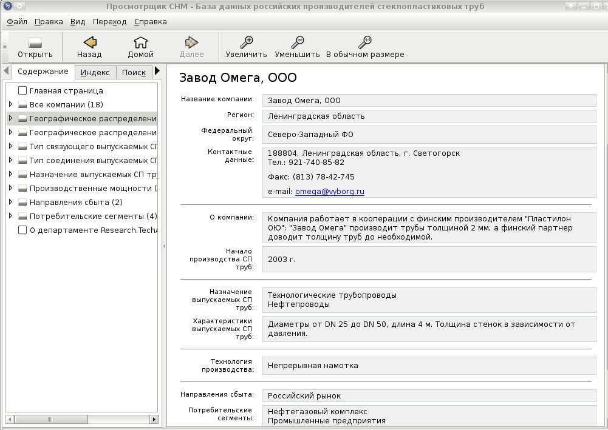This screenshot has height=430, width=608.
Task: Click book icon beside Направления сбыта (2)
Action: pyautogui.click(x=22, y=203)
